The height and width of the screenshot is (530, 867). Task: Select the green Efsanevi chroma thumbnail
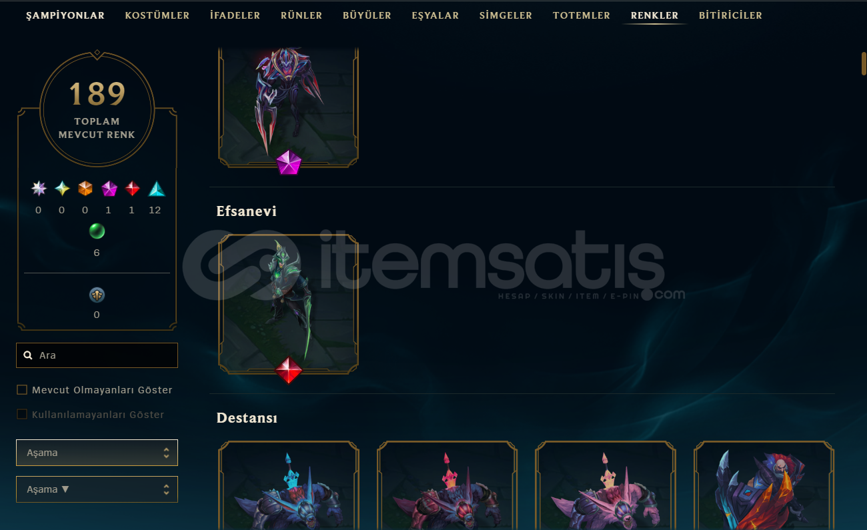288,303
